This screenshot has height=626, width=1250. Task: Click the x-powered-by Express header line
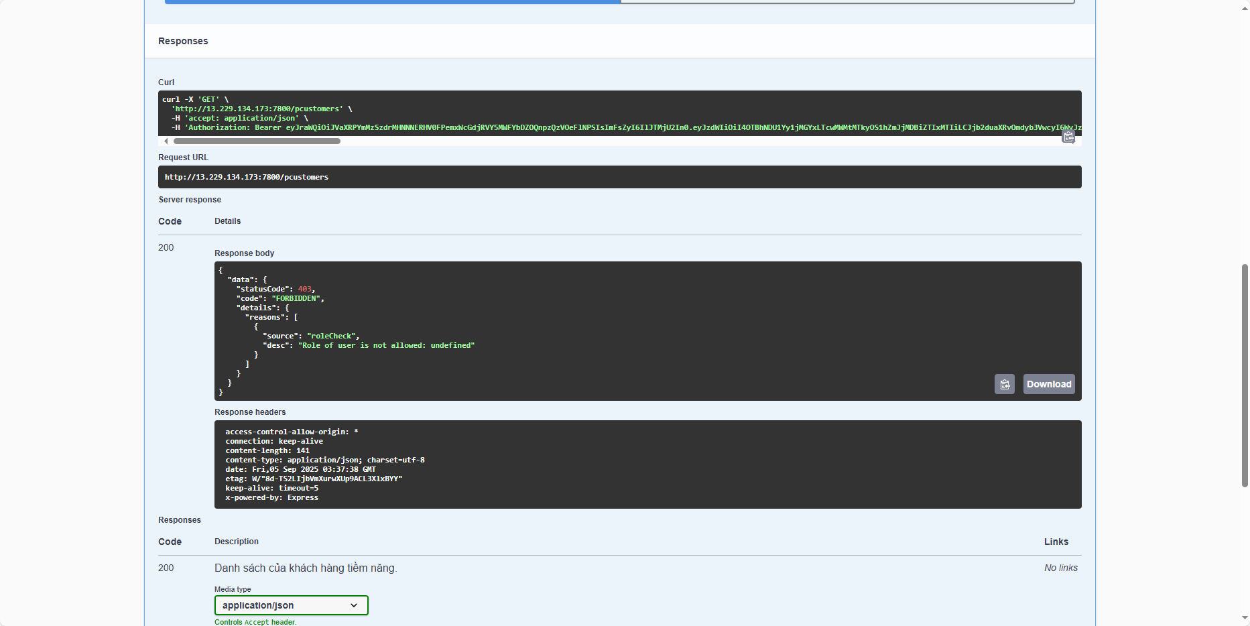coord(271,497)
